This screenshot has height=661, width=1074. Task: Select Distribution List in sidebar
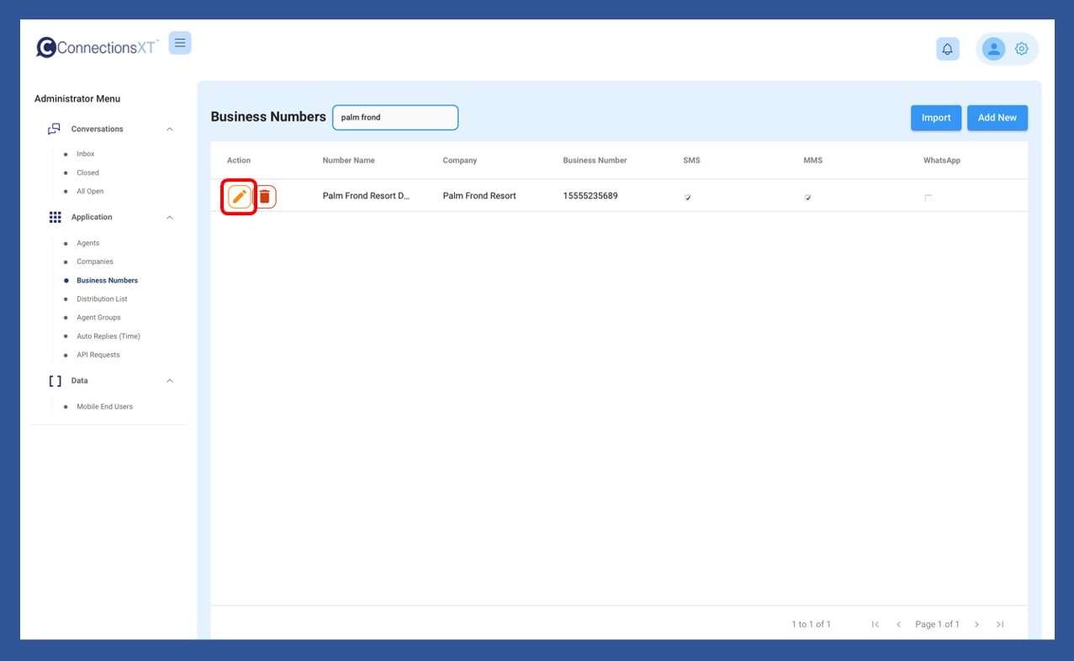coord(102,299)
